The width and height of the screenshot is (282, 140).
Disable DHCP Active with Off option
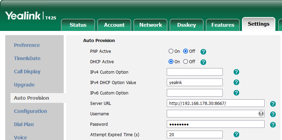[186, 61]
